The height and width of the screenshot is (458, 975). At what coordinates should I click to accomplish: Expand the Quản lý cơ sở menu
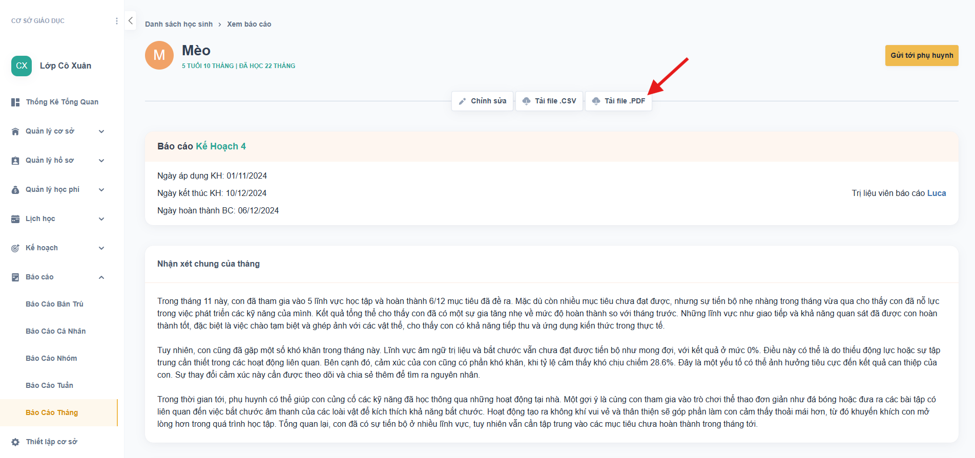tap(101, 132)
